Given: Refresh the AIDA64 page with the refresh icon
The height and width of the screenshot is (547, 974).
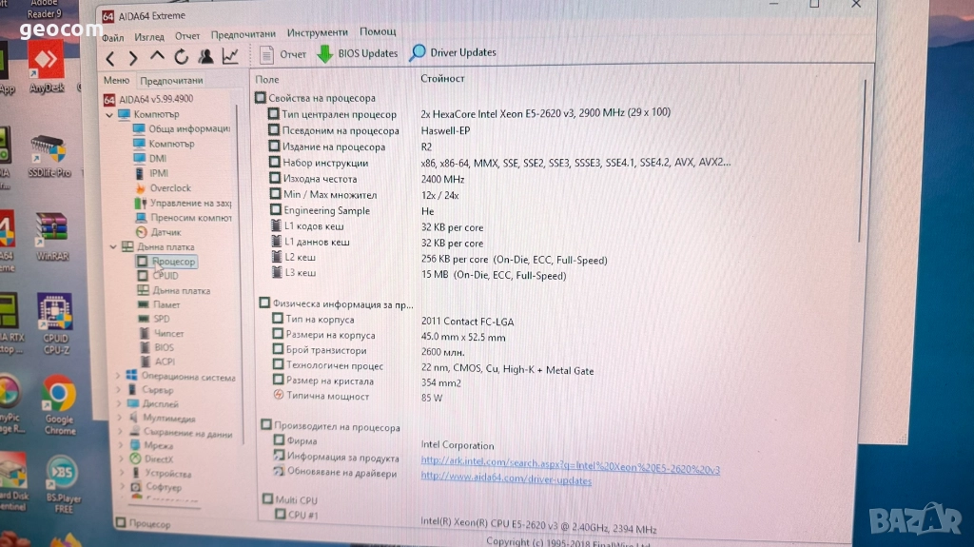Looking at the screenshot, I should (182, 57).
